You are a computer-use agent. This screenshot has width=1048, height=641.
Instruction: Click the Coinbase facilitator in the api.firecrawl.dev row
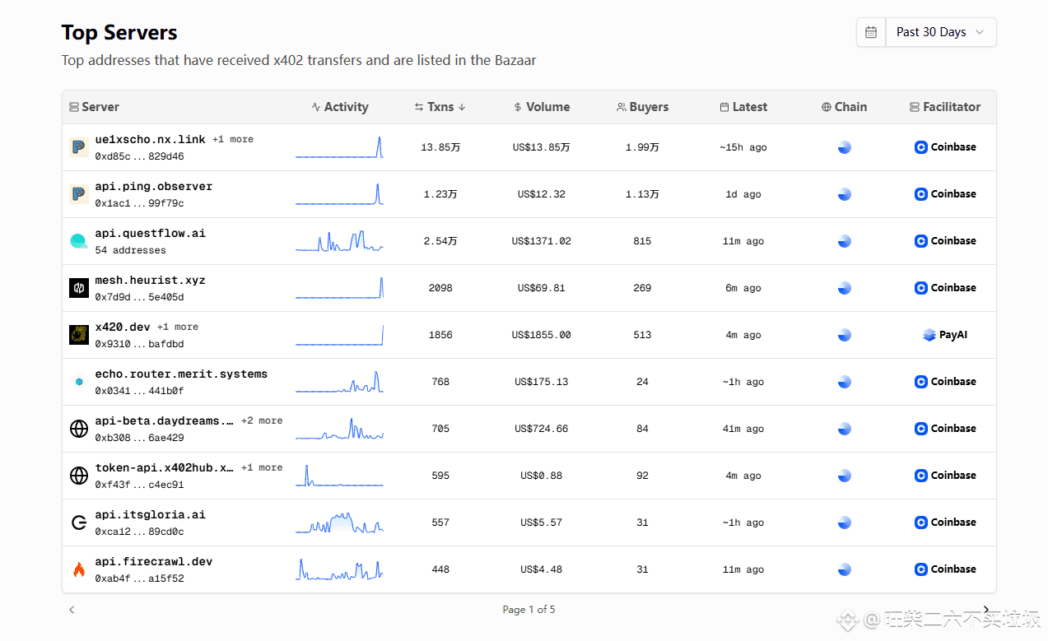point(945,569)
